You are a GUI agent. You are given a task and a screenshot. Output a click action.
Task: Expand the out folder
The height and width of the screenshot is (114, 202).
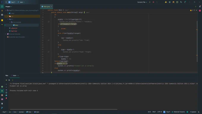tap(8, 16)
